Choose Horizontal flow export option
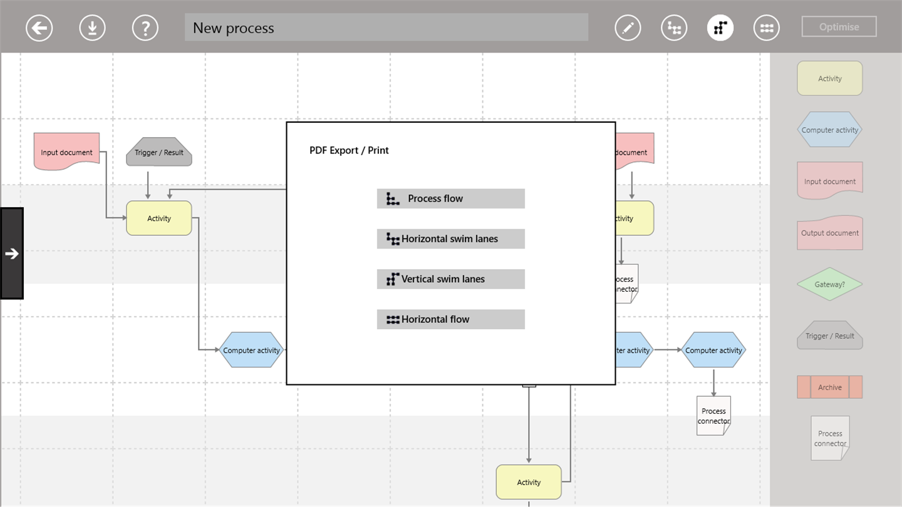Image resolution: width=902 pixels, height=507 pixels. pyautogui.click(x=450, y=319)
